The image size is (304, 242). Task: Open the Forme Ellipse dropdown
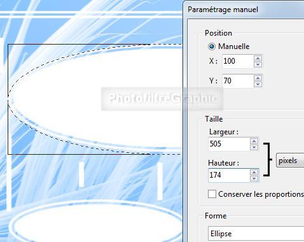(256, 234)
